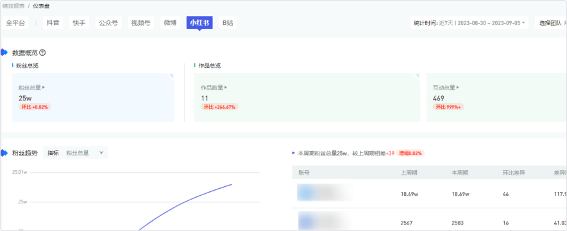Click the 环比差异 cell reading 16
Viewport: 567px width, 231px height.
[x=505, y=223]
